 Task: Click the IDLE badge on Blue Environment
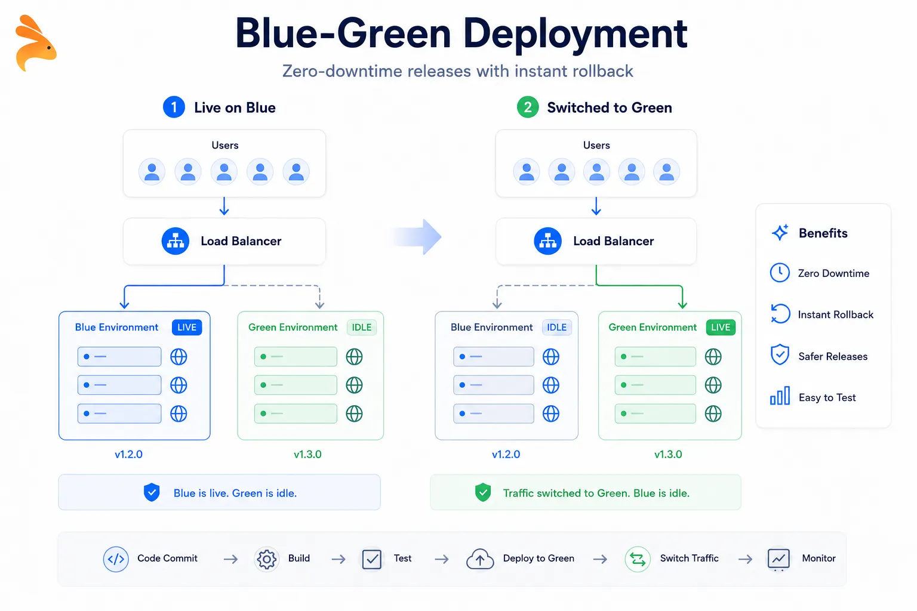(557, 328)
